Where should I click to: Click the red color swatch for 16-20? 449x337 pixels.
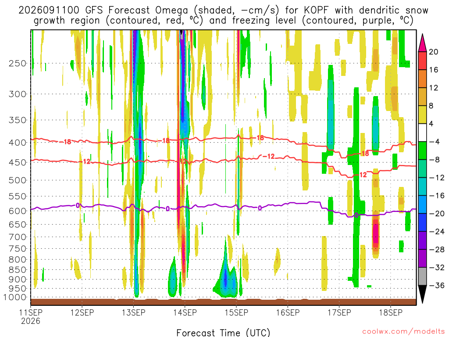(422, 61)
